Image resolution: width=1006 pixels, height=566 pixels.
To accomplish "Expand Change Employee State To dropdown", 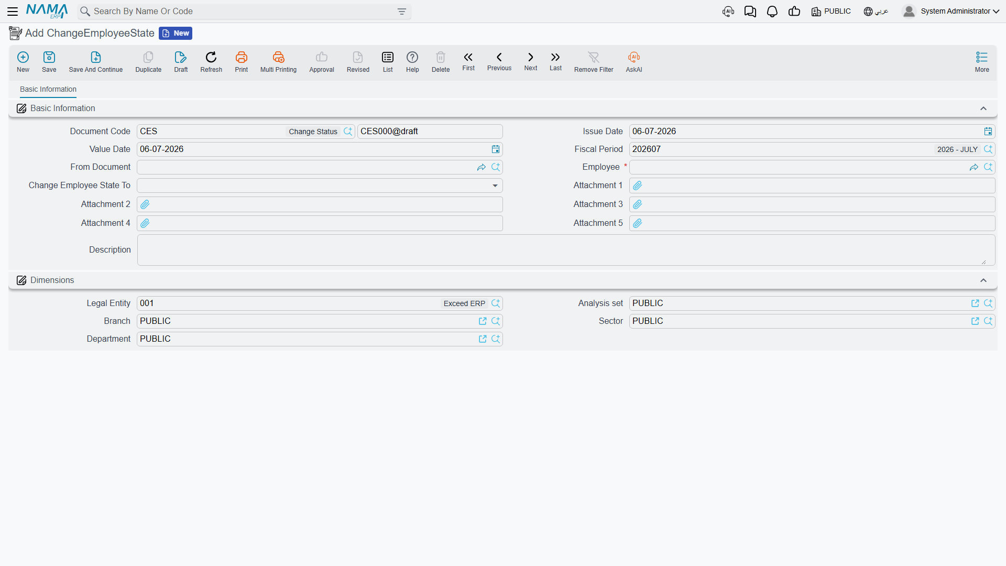I will (x=495, y=186).
